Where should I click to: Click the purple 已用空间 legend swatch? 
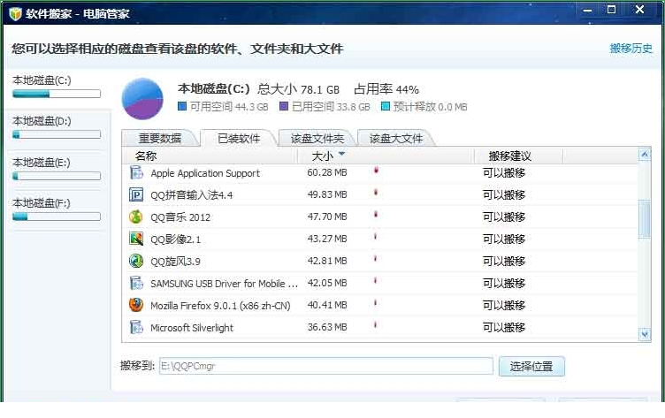(284, 106)
